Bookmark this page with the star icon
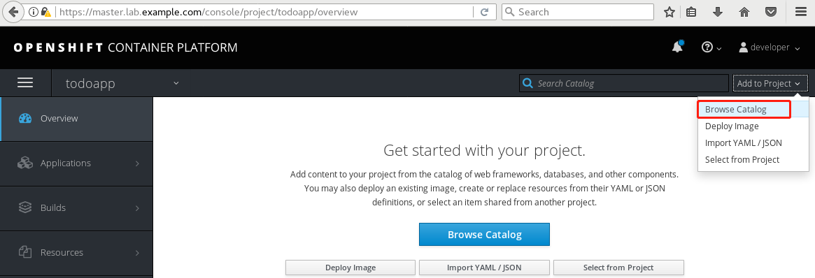Image resolution: width=815 pixels, height=278 pixels. click(669, 12)
